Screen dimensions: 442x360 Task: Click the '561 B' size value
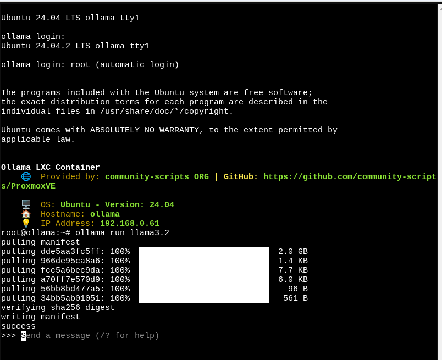(295, 298)
